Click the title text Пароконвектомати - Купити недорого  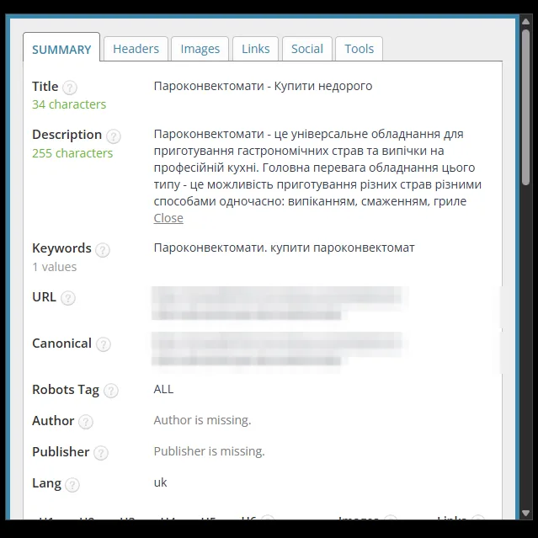(263, 86)
